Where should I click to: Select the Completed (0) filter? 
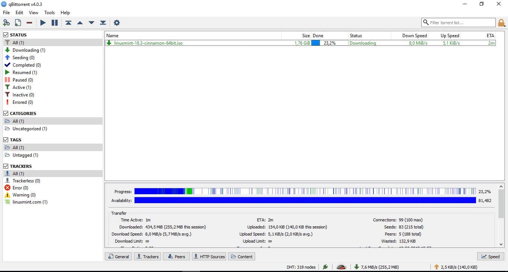[x=27, y=65]
